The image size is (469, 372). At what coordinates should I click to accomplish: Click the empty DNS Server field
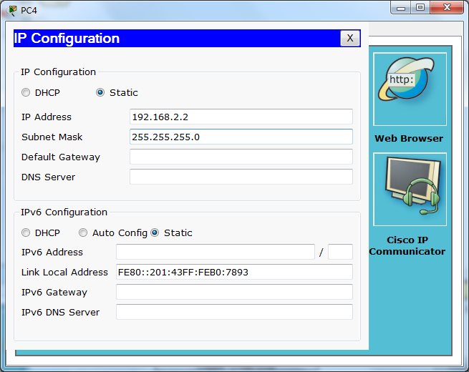(x=241, y=177)
